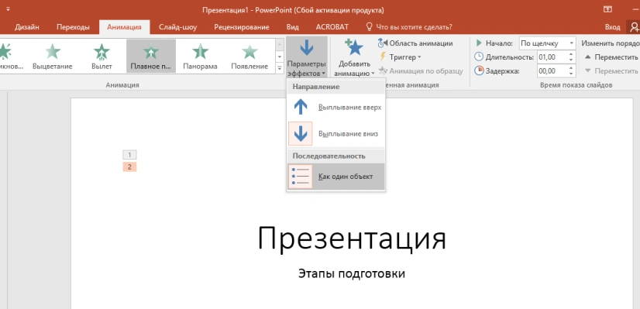The width and height of the screenshot is (640, 309).
Task: Select the Выцветание animation effect
Action: click(x=52, y=57)
